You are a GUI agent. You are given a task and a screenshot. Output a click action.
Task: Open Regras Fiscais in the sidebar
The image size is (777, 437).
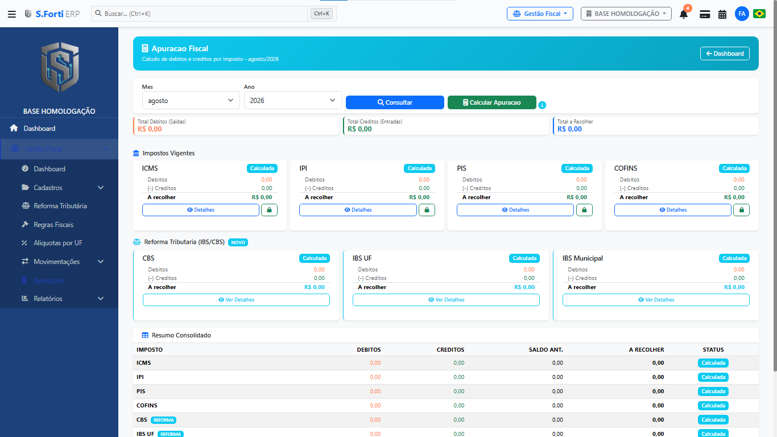[x=59, y=225]
